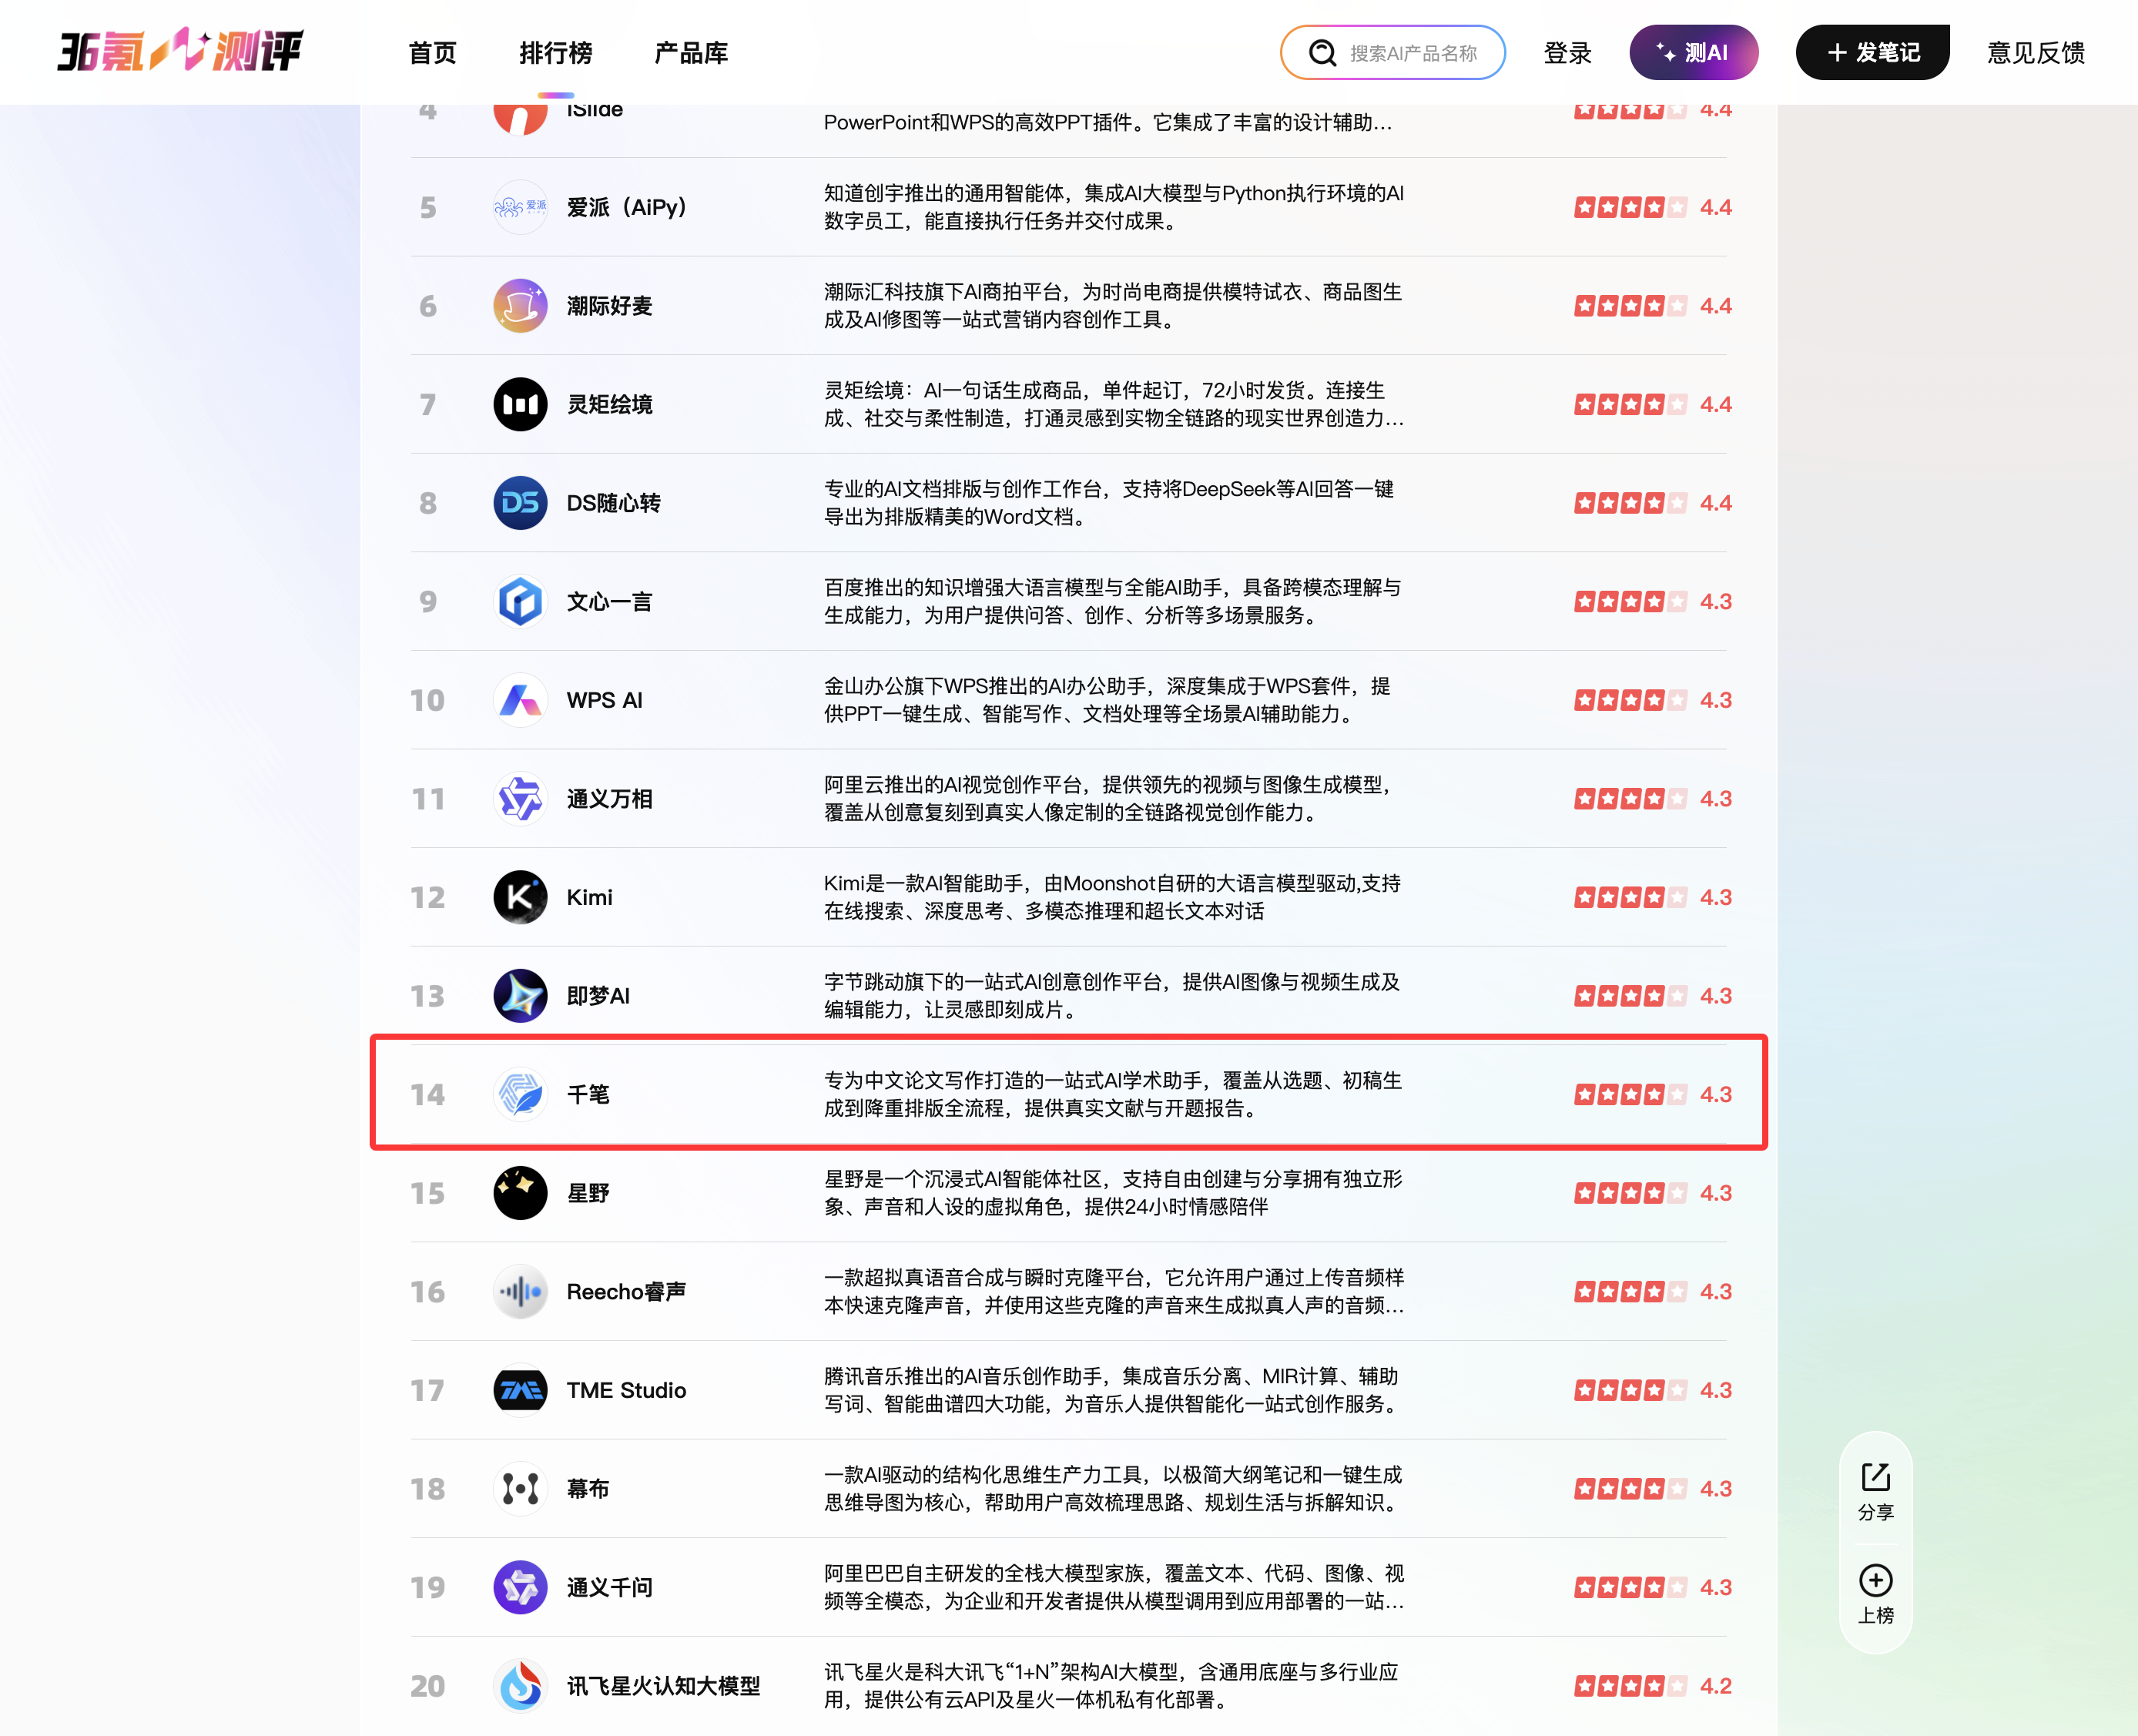This screenshot has width=2138, height=1736.
Task: Click the Kimi product icon
Action: click(520, 897)
